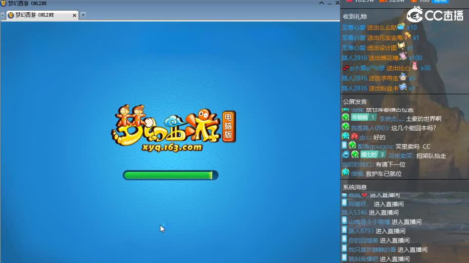
Task: Click the green gem icon beside 我是路人0903
Action: coord(345,127)
